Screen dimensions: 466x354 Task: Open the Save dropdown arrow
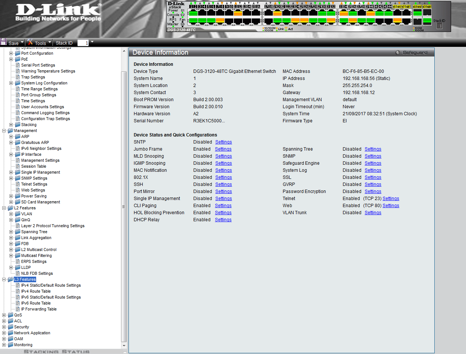(x=22, y=42)
